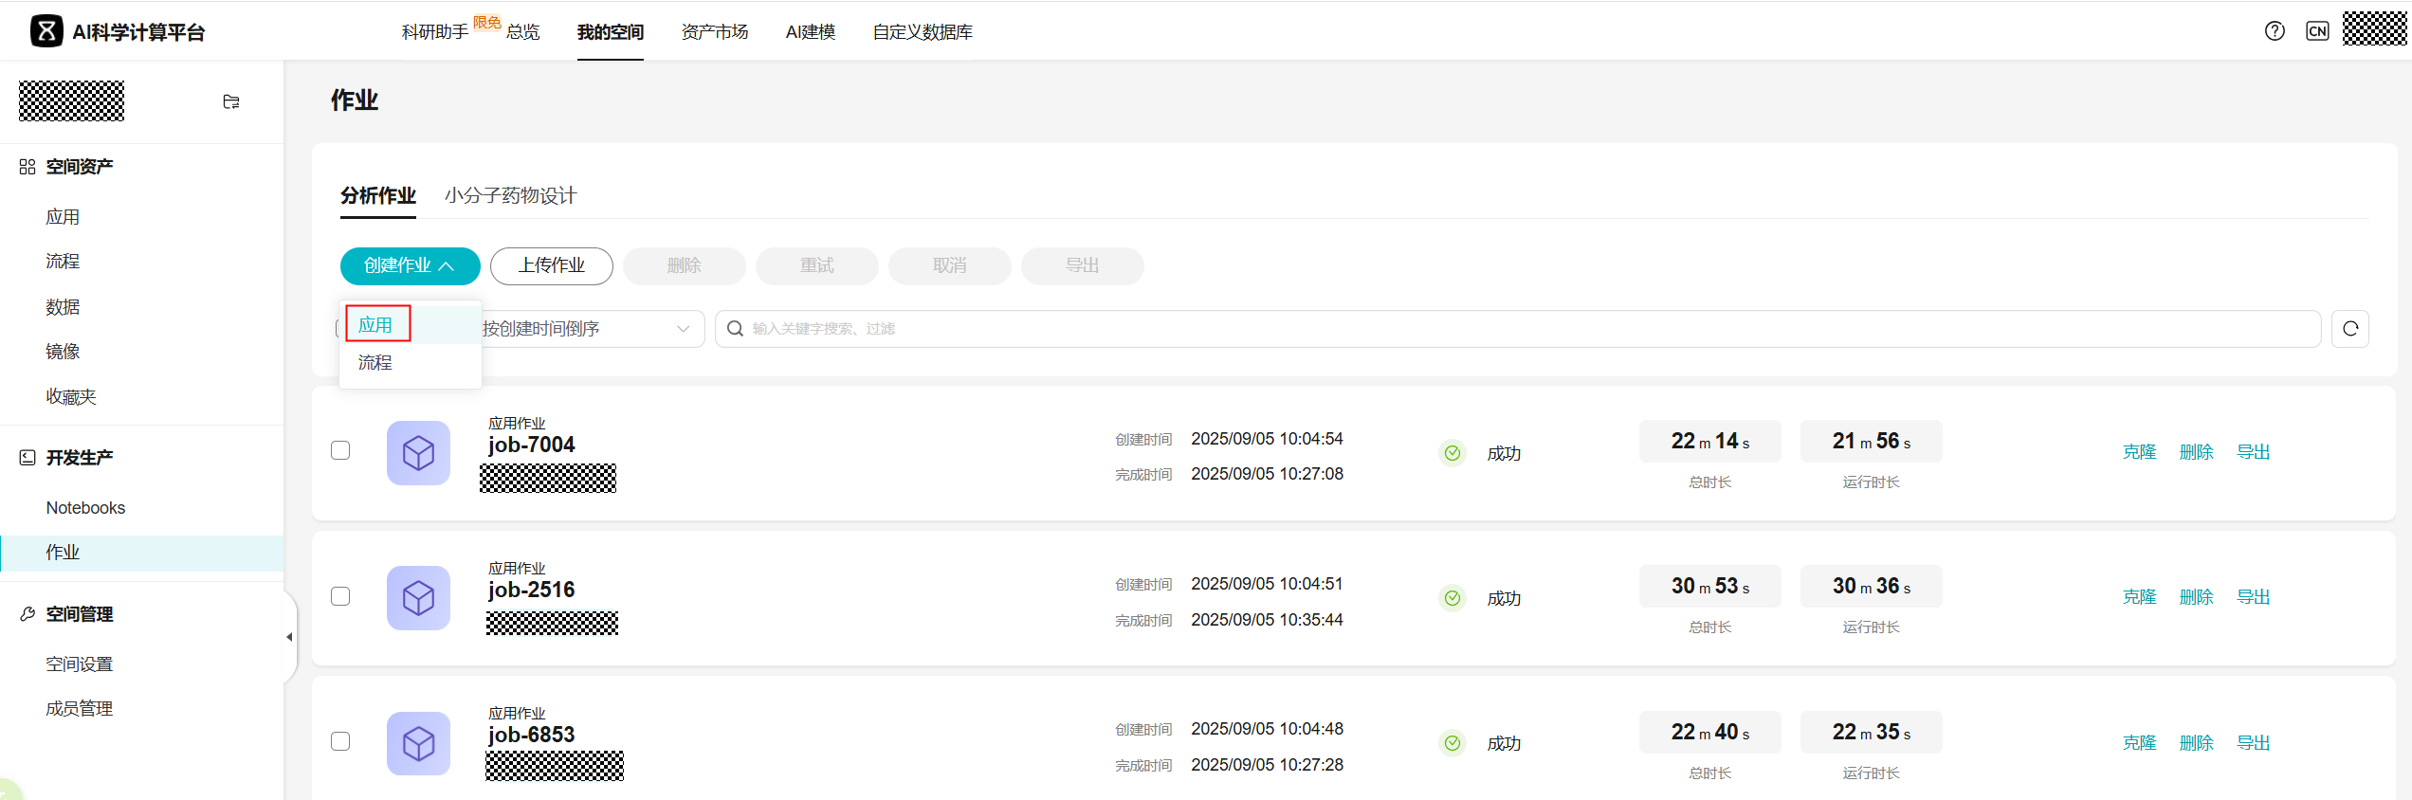Image resolution: width=2412 pixels, height=800 pixels.
Task: Open 资产市场 in the top navigation
Action: click(x=714, y=32)
